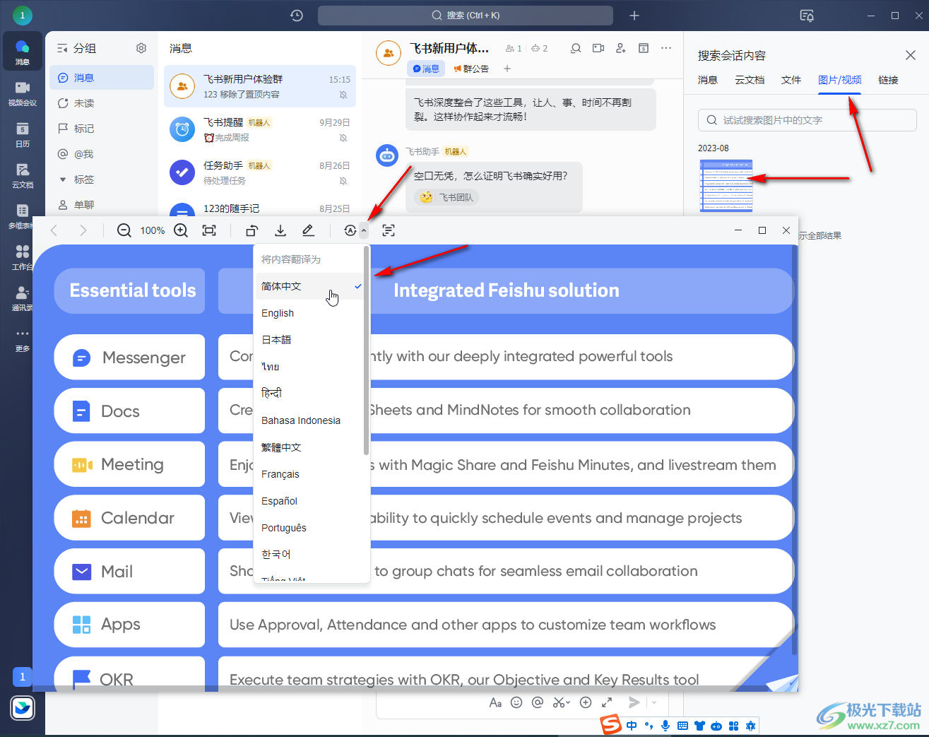Viewport: 929px width, 737px height.
Task: Choose Korean translation option
Action: (311, 555)
